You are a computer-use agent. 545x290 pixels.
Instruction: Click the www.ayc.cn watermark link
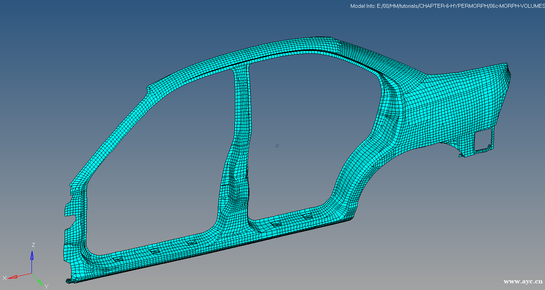(x=523, y=281)
